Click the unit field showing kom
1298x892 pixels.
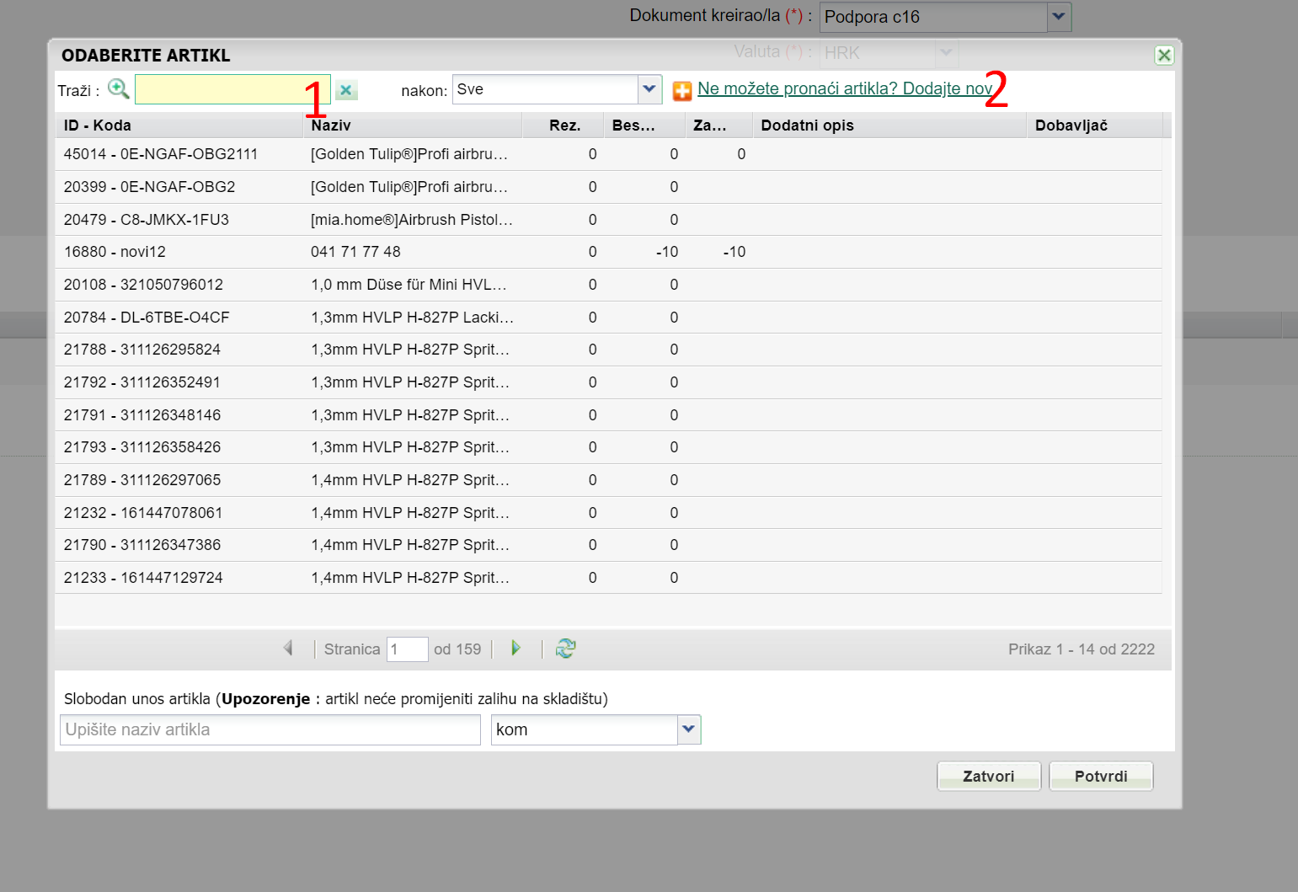point(585,729)
